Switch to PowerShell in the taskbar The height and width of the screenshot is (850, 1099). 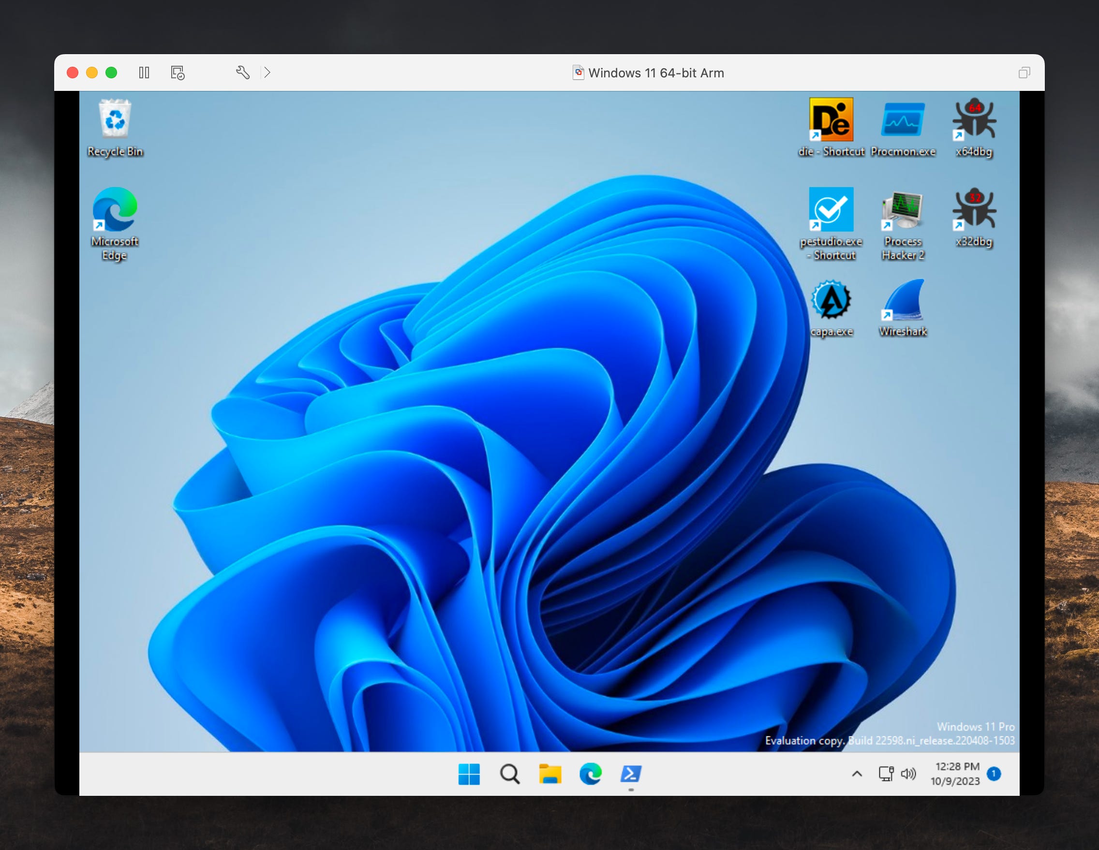630,774
